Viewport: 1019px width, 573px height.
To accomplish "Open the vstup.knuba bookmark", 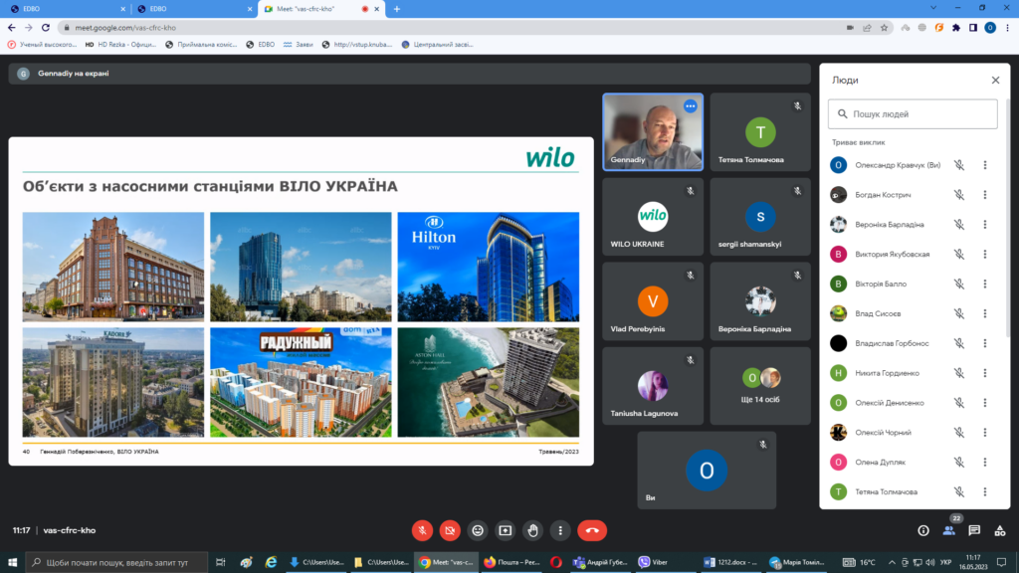I will tap(357, 45).
